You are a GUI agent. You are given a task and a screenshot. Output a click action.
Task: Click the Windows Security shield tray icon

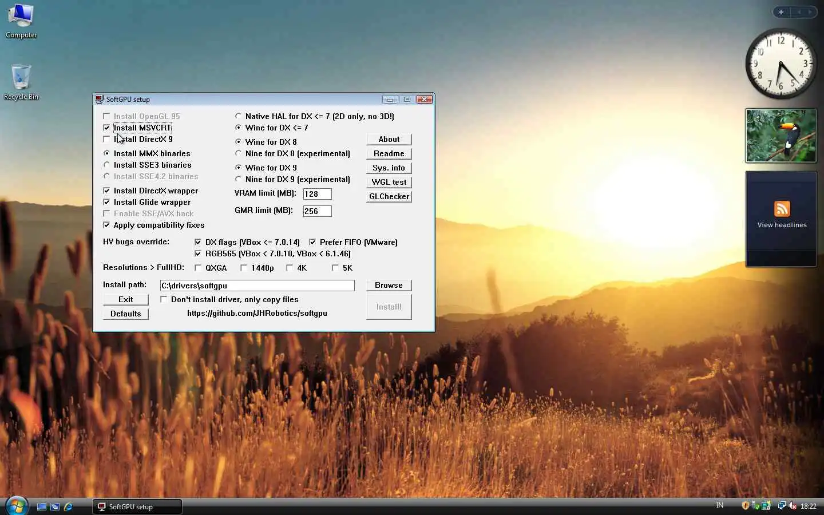pyautogui.click(x=745, y=506)
